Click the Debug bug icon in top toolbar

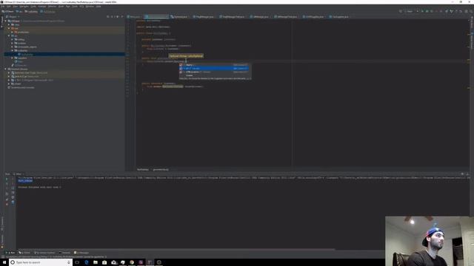tap(427, 11)
